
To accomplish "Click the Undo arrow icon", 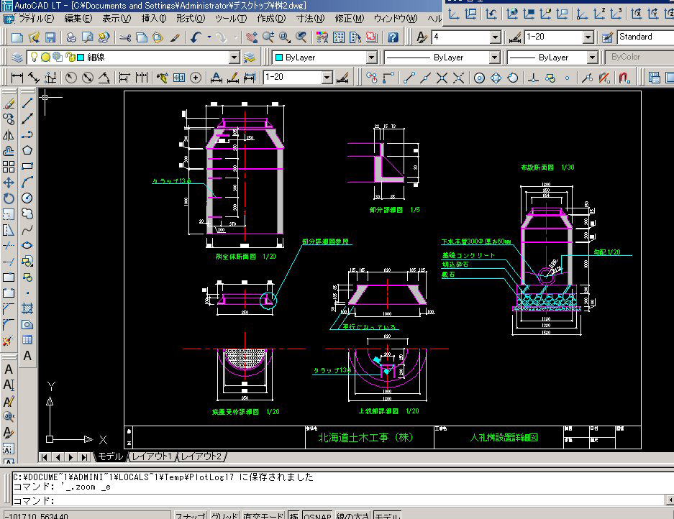I will pyautogui.click(x=196, y=38).
